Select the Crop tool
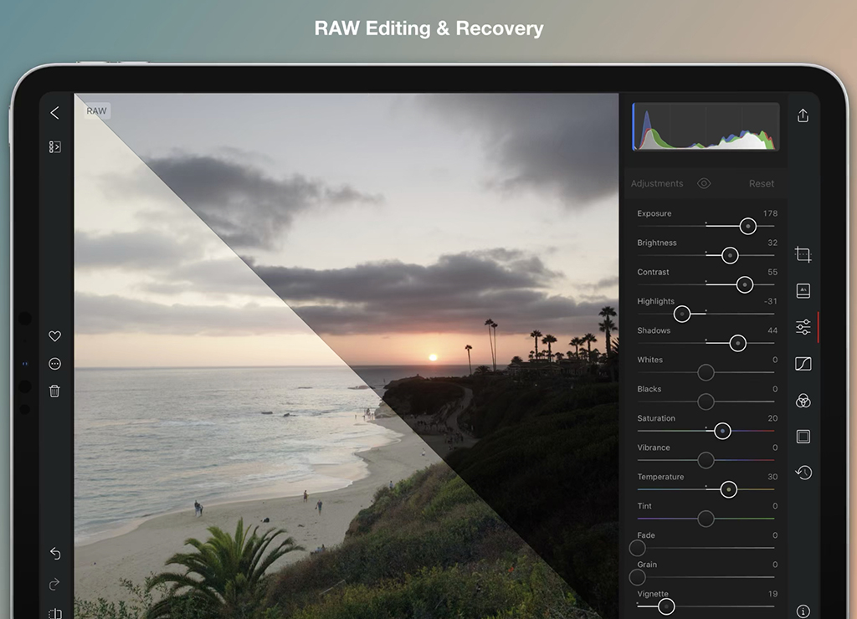The height and width of the screenshot is (619, 857). (x=803, y=254)
